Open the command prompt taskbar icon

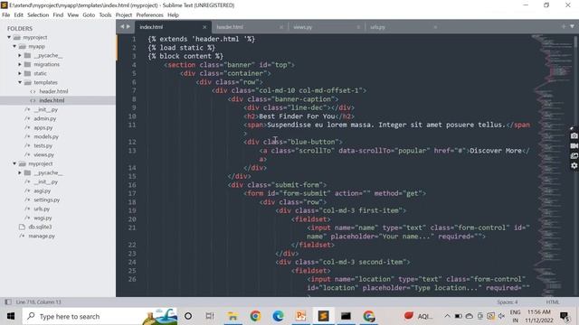346,316
